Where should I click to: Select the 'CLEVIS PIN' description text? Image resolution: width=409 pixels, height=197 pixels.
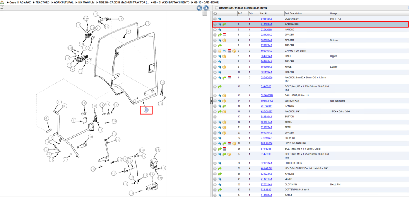(291, 184)
